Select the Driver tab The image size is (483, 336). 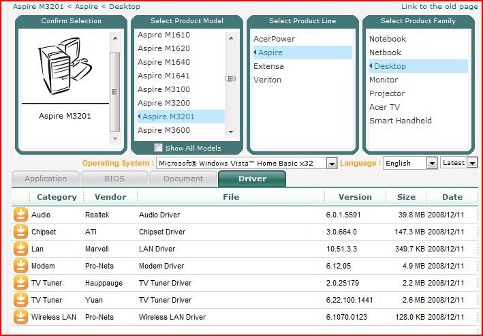pyautogui.click(x=252, y=179)
